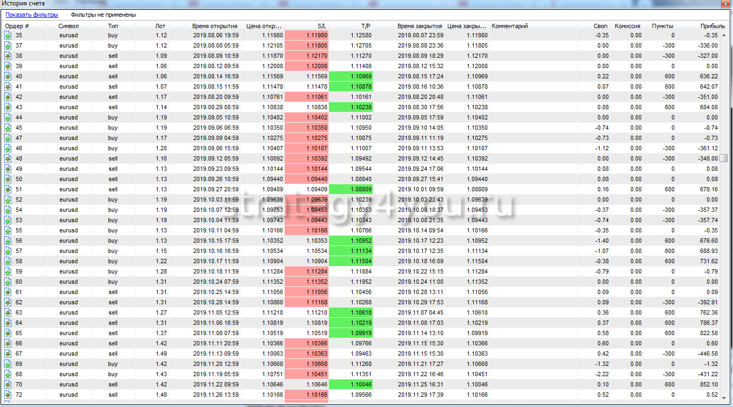Image resolution: width=733 pixels, height=407 pixels.
Task: Click the vertical scrollbar thumb
Action: 724,158
